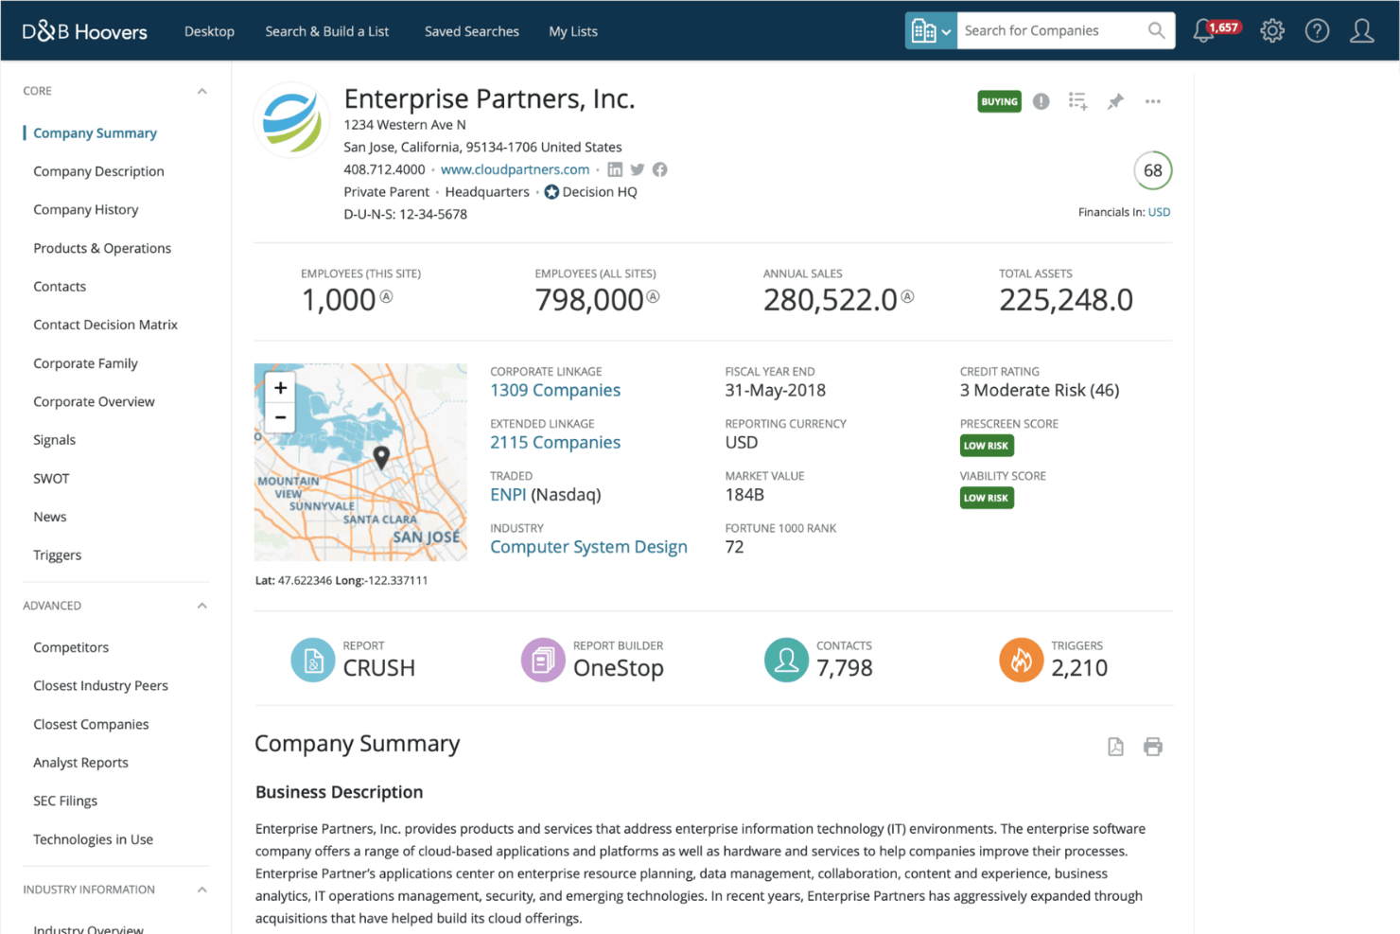1400x934 pixels.
Task: Open Company History section
Action: (85, 209)
